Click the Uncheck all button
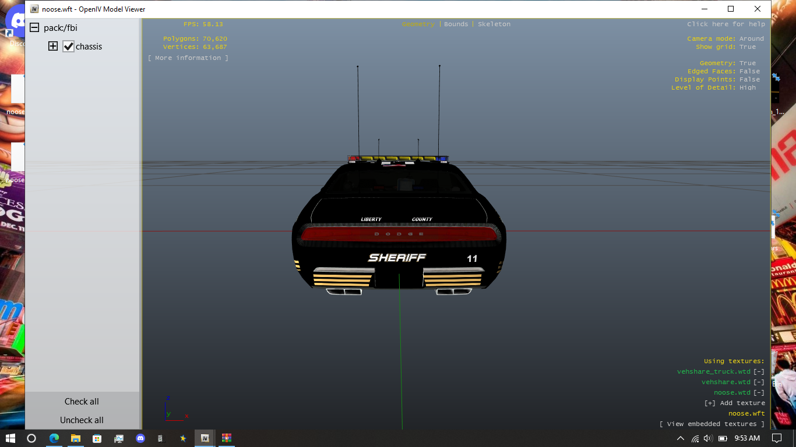Viewport: 796px width, 447px height. point(82,420)
